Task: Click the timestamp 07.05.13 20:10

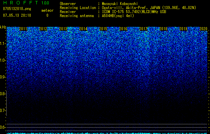Action: [x=17, y=15]
